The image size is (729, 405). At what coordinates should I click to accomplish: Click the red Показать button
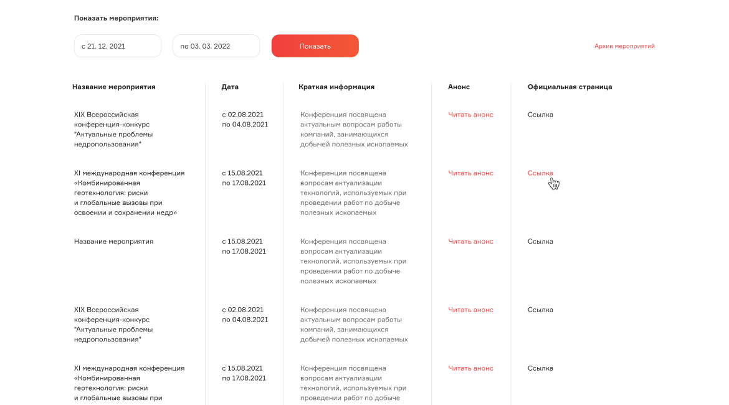[x=315, y=46]
